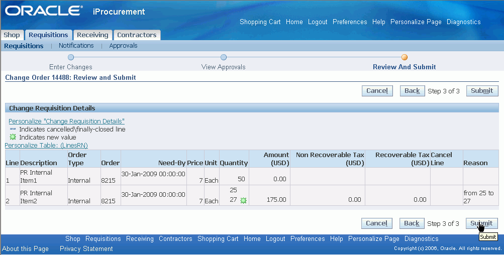This screenshot has width=504, height=255.
Task: Click the top Cancel button
Action: point(377,91)
